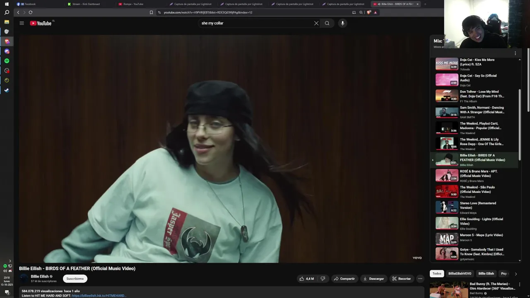Screen dimensions: 530x298
Task: Open new browser tab
Action: coord(425,4)
